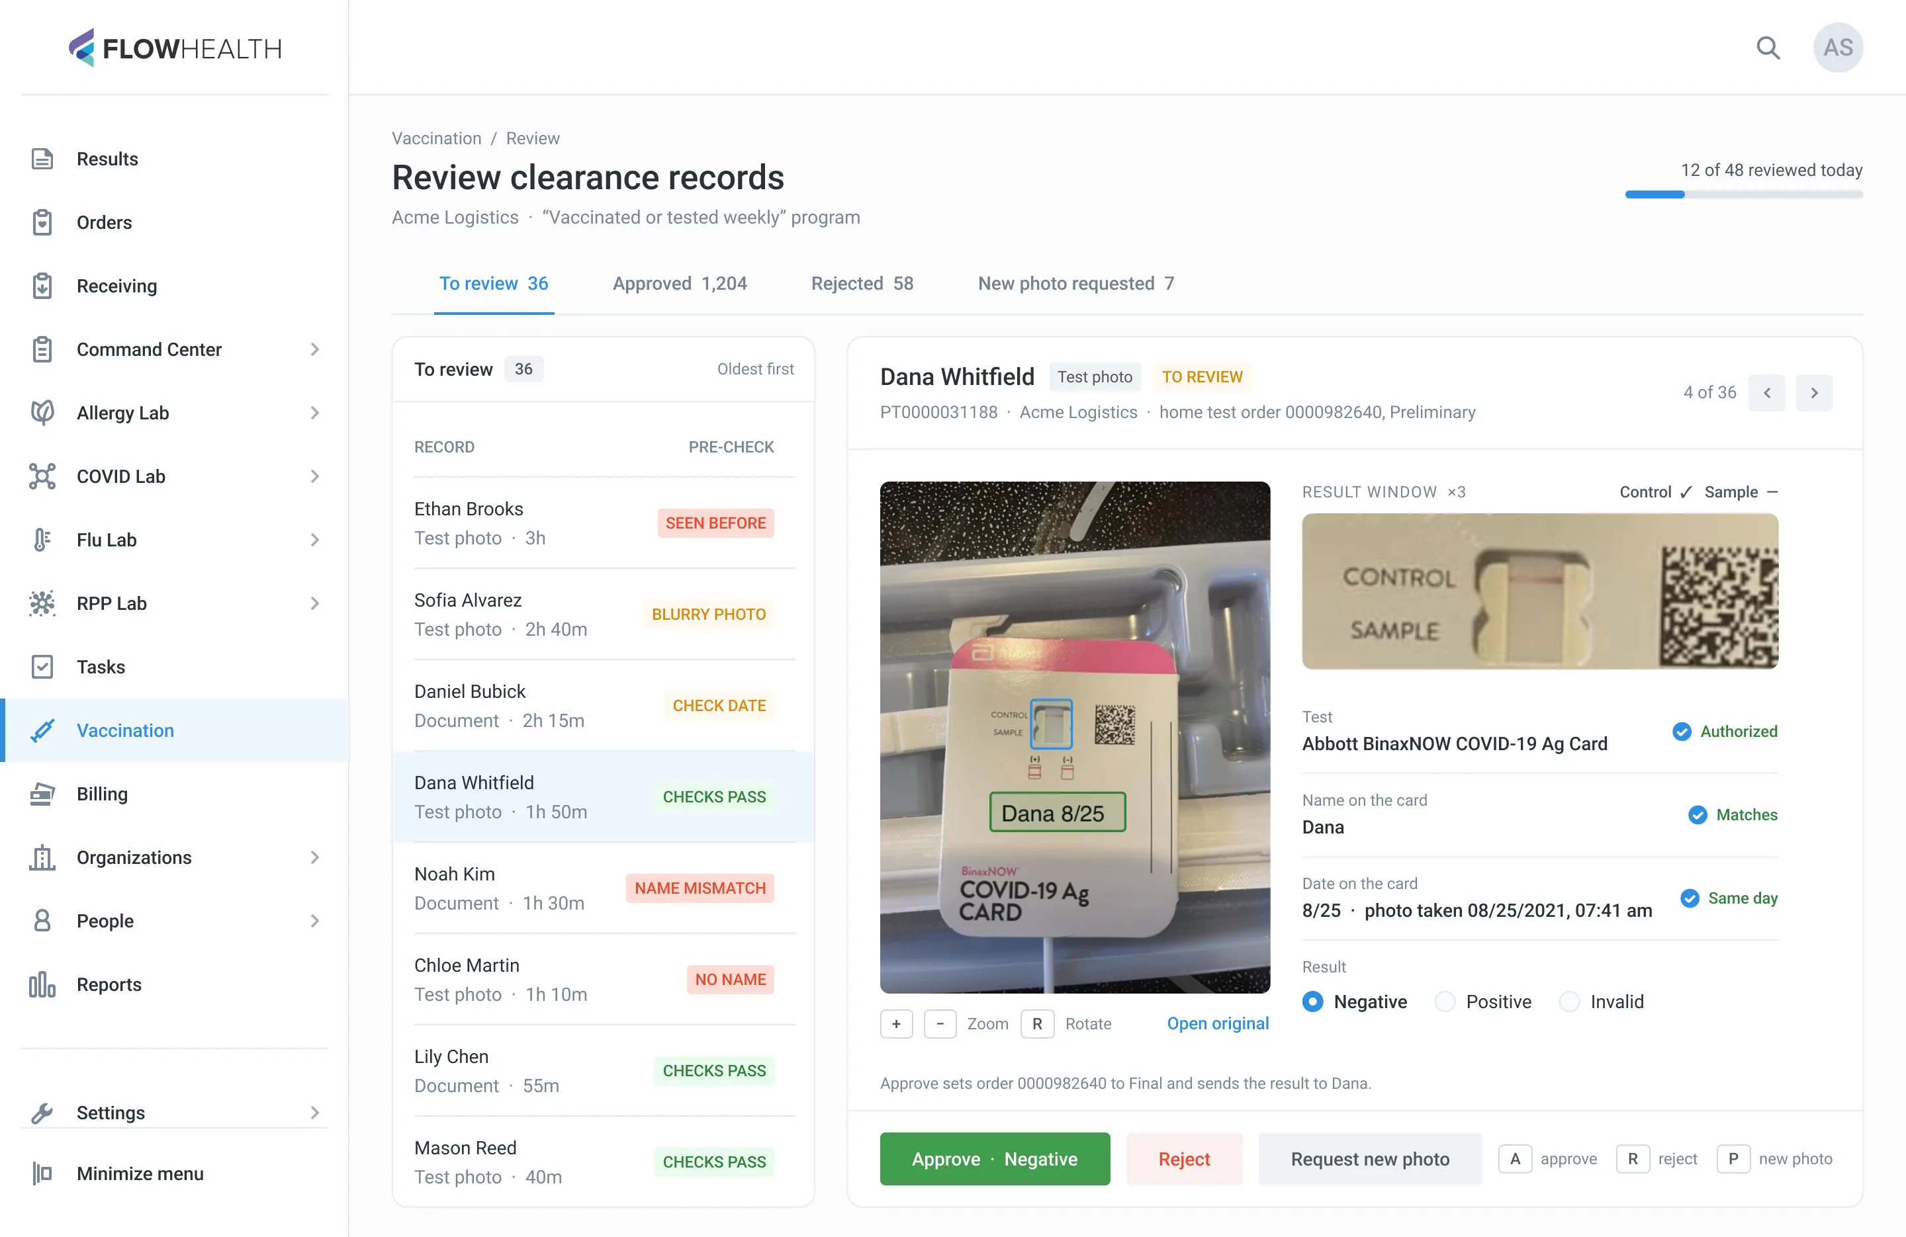Image resolution: width=1906 pixels, height=1237 pixels.
Task: Select the Negative result radio
Action: point(1312,1002)
